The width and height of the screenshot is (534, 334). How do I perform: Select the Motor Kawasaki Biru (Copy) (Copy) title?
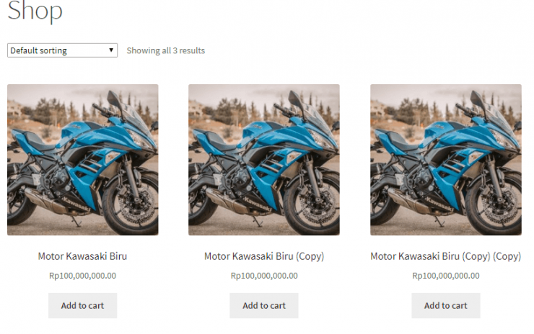click(x=445, y=256)
